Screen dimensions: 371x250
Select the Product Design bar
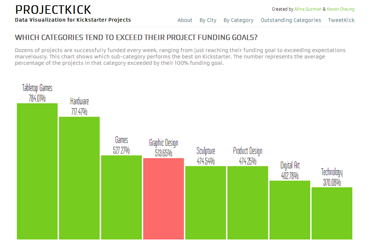[x=248, y=203]
